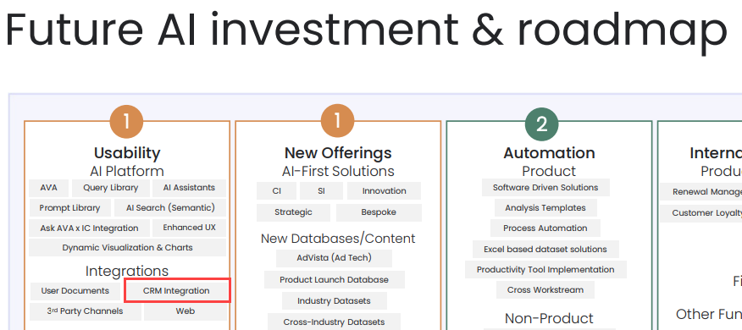Image resolution: width=742 pixels, height=330 pixels.
Task: Click the CI chip under AI-First Solutions
Action: click(x=277, y=191)
